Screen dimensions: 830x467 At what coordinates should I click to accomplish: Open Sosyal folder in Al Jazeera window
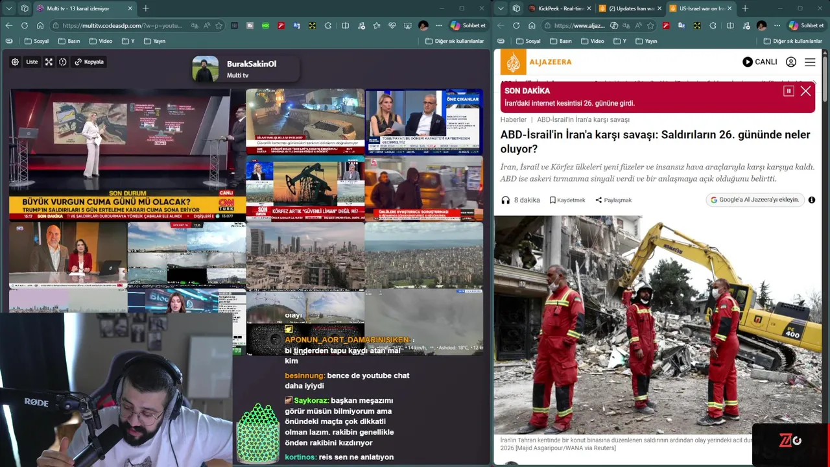[x=528, y=41]
